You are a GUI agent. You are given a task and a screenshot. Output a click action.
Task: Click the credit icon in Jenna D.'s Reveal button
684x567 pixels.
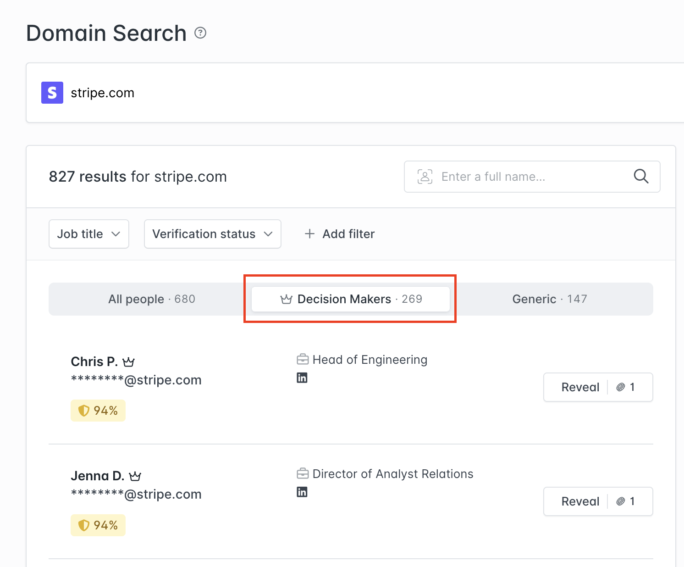tap(621, 501)
